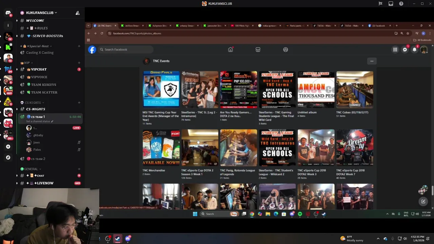The width and height of the screenshot is (434, 244).
Task: Join the TEAM SCATTER voice channel
Action: 50,92
